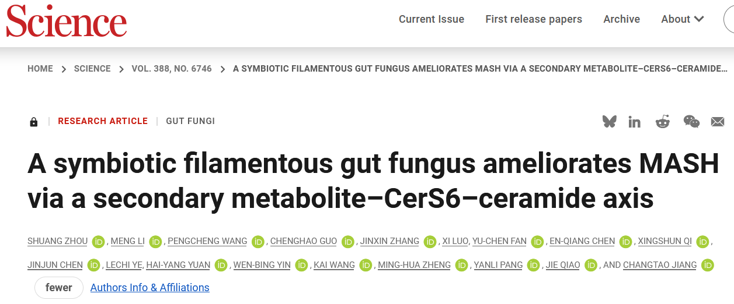Screen dimensions: 734x304
Task: Open First release papers page
Action: [534, 19]
